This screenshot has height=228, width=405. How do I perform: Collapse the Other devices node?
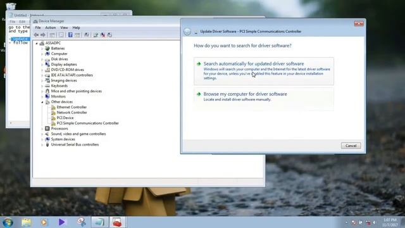(42, 102)
